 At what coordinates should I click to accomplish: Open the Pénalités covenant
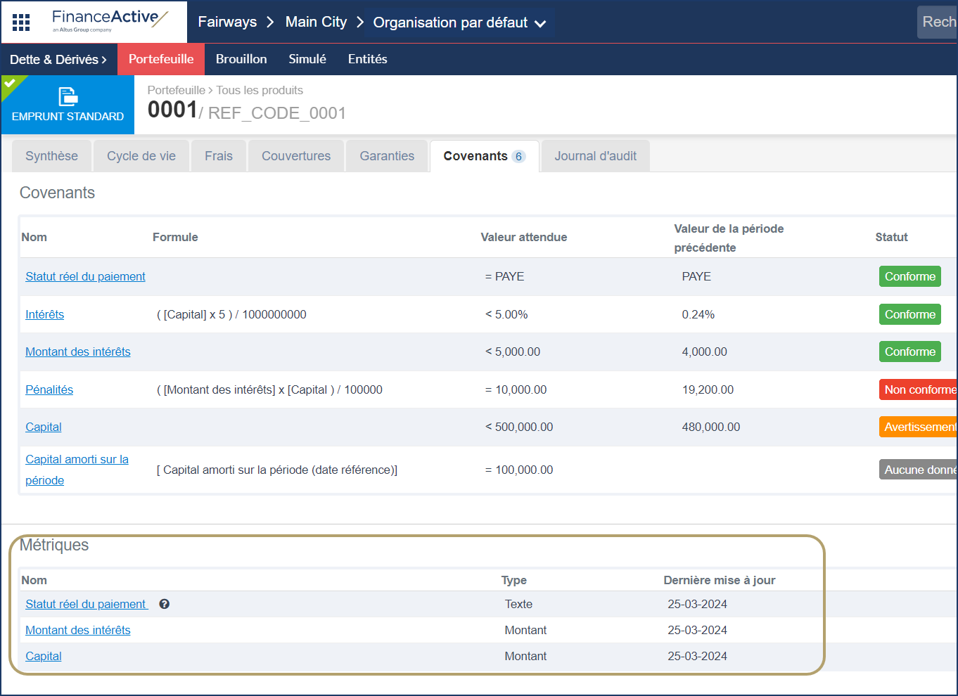[x=49, y=389]
